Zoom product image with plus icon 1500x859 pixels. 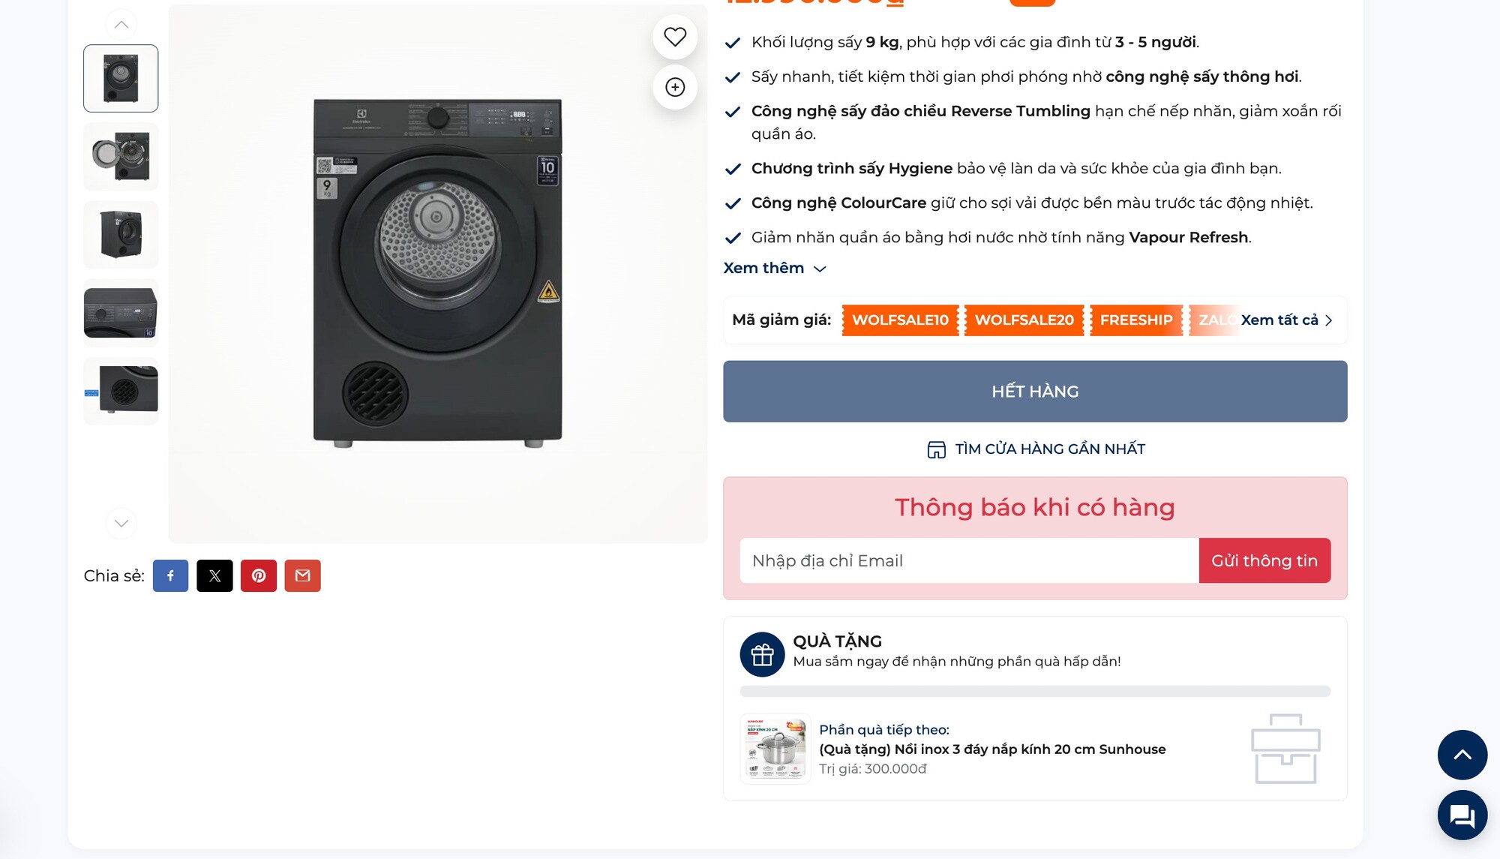coord(675,87)
